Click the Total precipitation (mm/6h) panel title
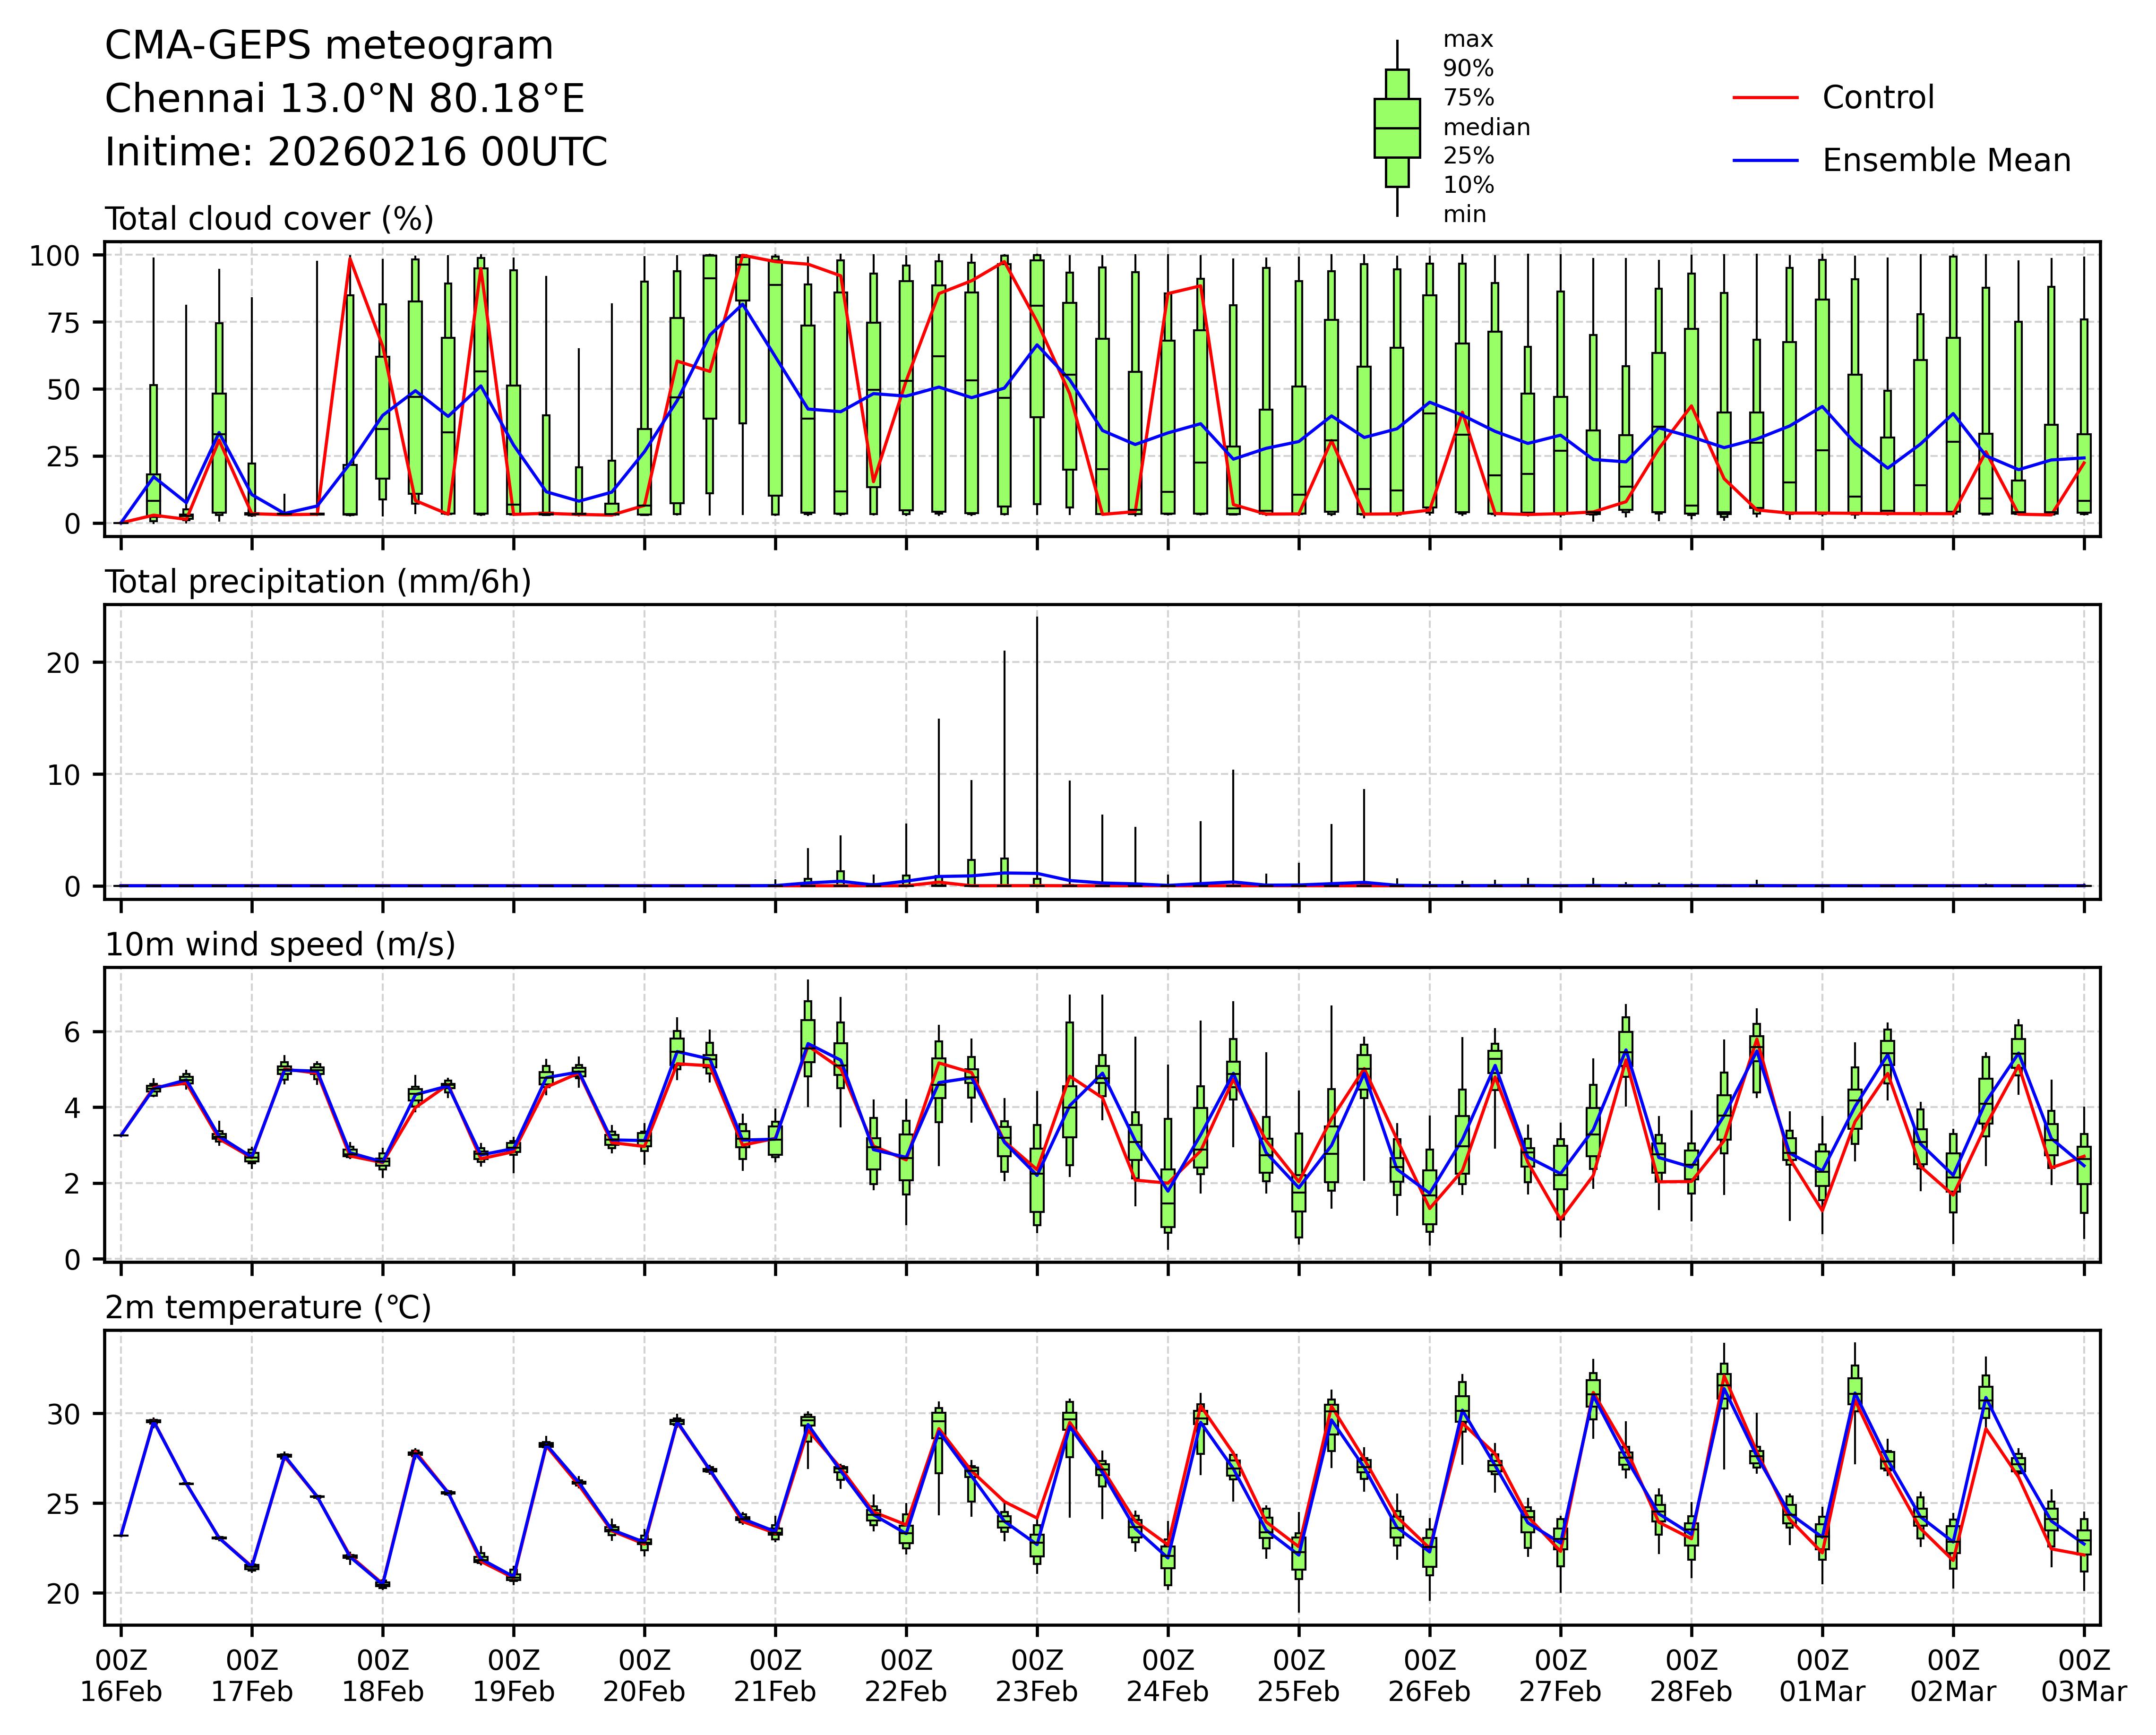Image resolution: width=2156 pixels, height=1735 pixels. point(318,582)
